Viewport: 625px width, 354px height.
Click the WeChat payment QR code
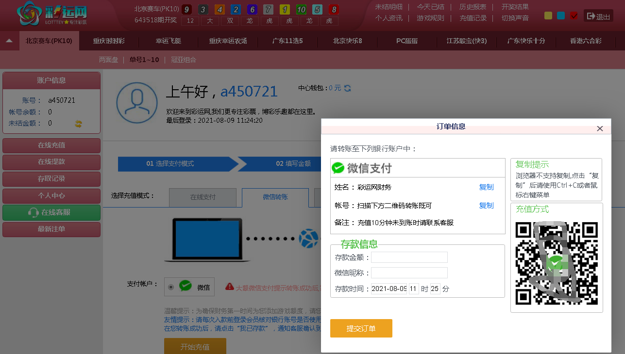(556, 263)
